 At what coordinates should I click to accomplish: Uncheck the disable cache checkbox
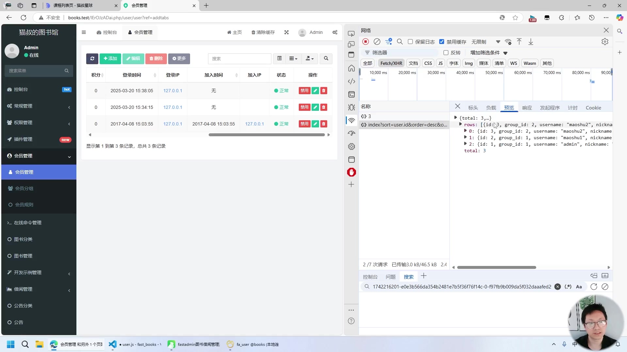(x=442, y=42)
